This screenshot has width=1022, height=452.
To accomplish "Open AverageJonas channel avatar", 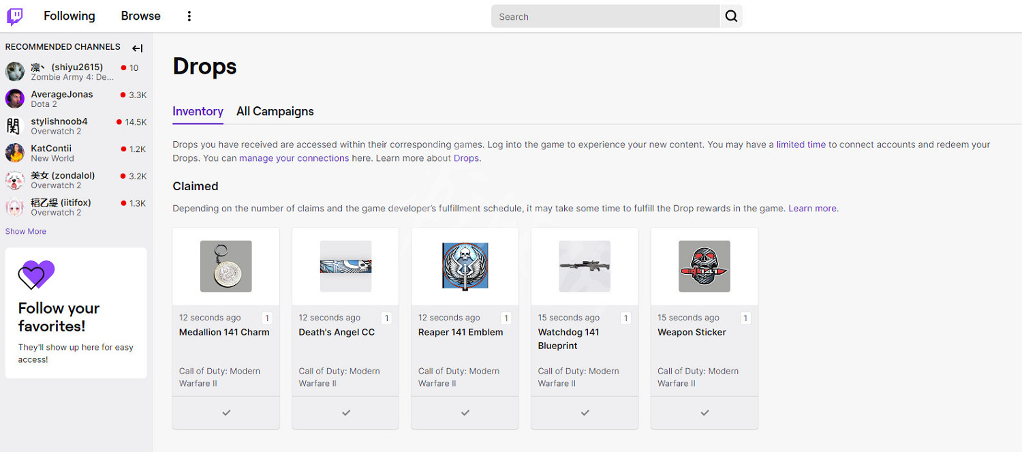I will pyautogui.click(x=15, y=99).
